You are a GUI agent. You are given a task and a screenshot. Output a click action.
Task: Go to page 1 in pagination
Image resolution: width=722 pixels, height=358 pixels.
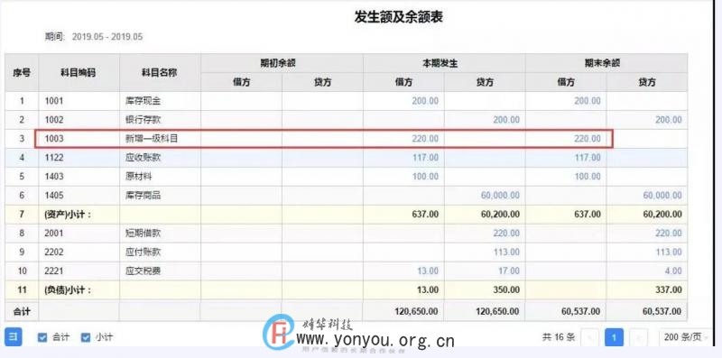(614, 337)
